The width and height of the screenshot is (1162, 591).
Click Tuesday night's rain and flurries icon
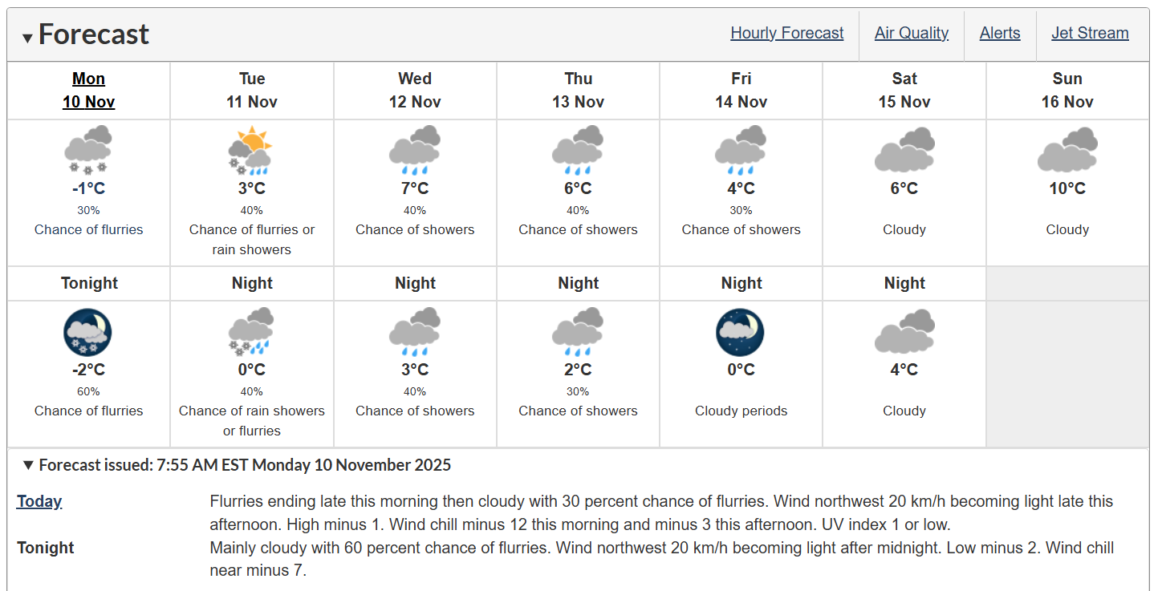tap(251, 332)
